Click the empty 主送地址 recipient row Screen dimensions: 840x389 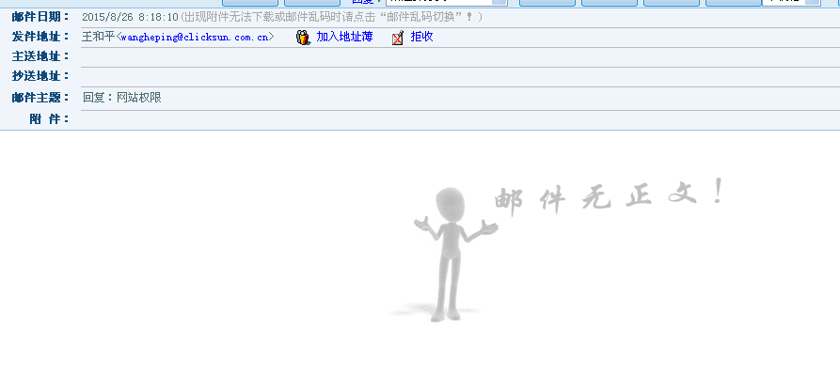tap(452, 56)
